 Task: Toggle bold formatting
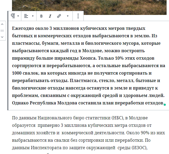(x=41, y=16)
